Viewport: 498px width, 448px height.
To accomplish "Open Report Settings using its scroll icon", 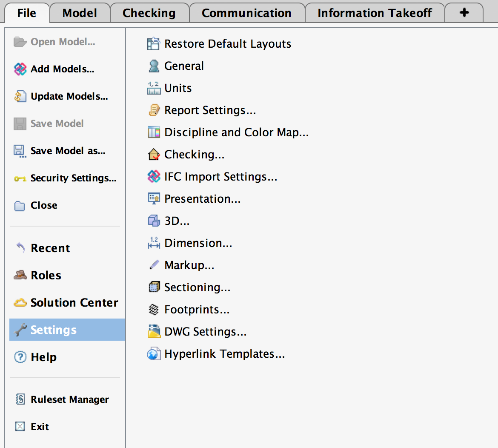I will point(154,110).
